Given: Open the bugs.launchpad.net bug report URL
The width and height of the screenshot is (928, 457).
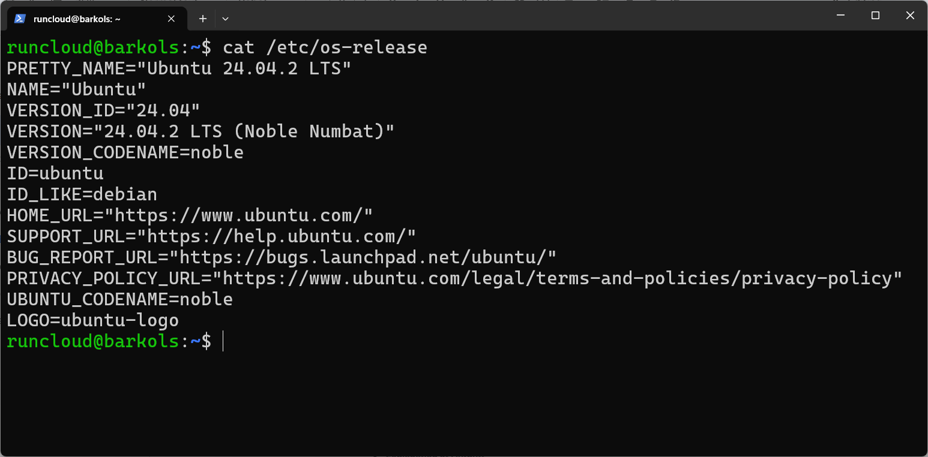Looking at the screenshot, I should 368,257.
